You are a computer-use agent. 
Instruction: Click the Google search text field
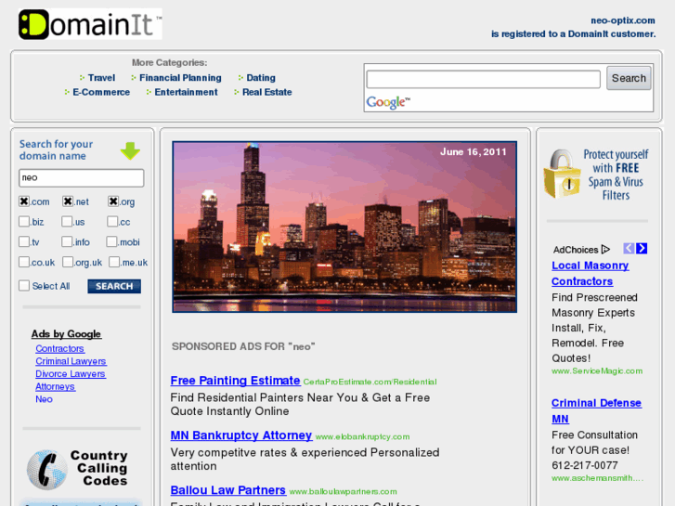[483, 80]
